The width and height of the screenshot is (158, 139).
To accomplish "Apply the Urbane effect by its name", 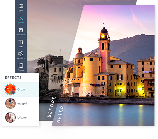I will [22, 117].
